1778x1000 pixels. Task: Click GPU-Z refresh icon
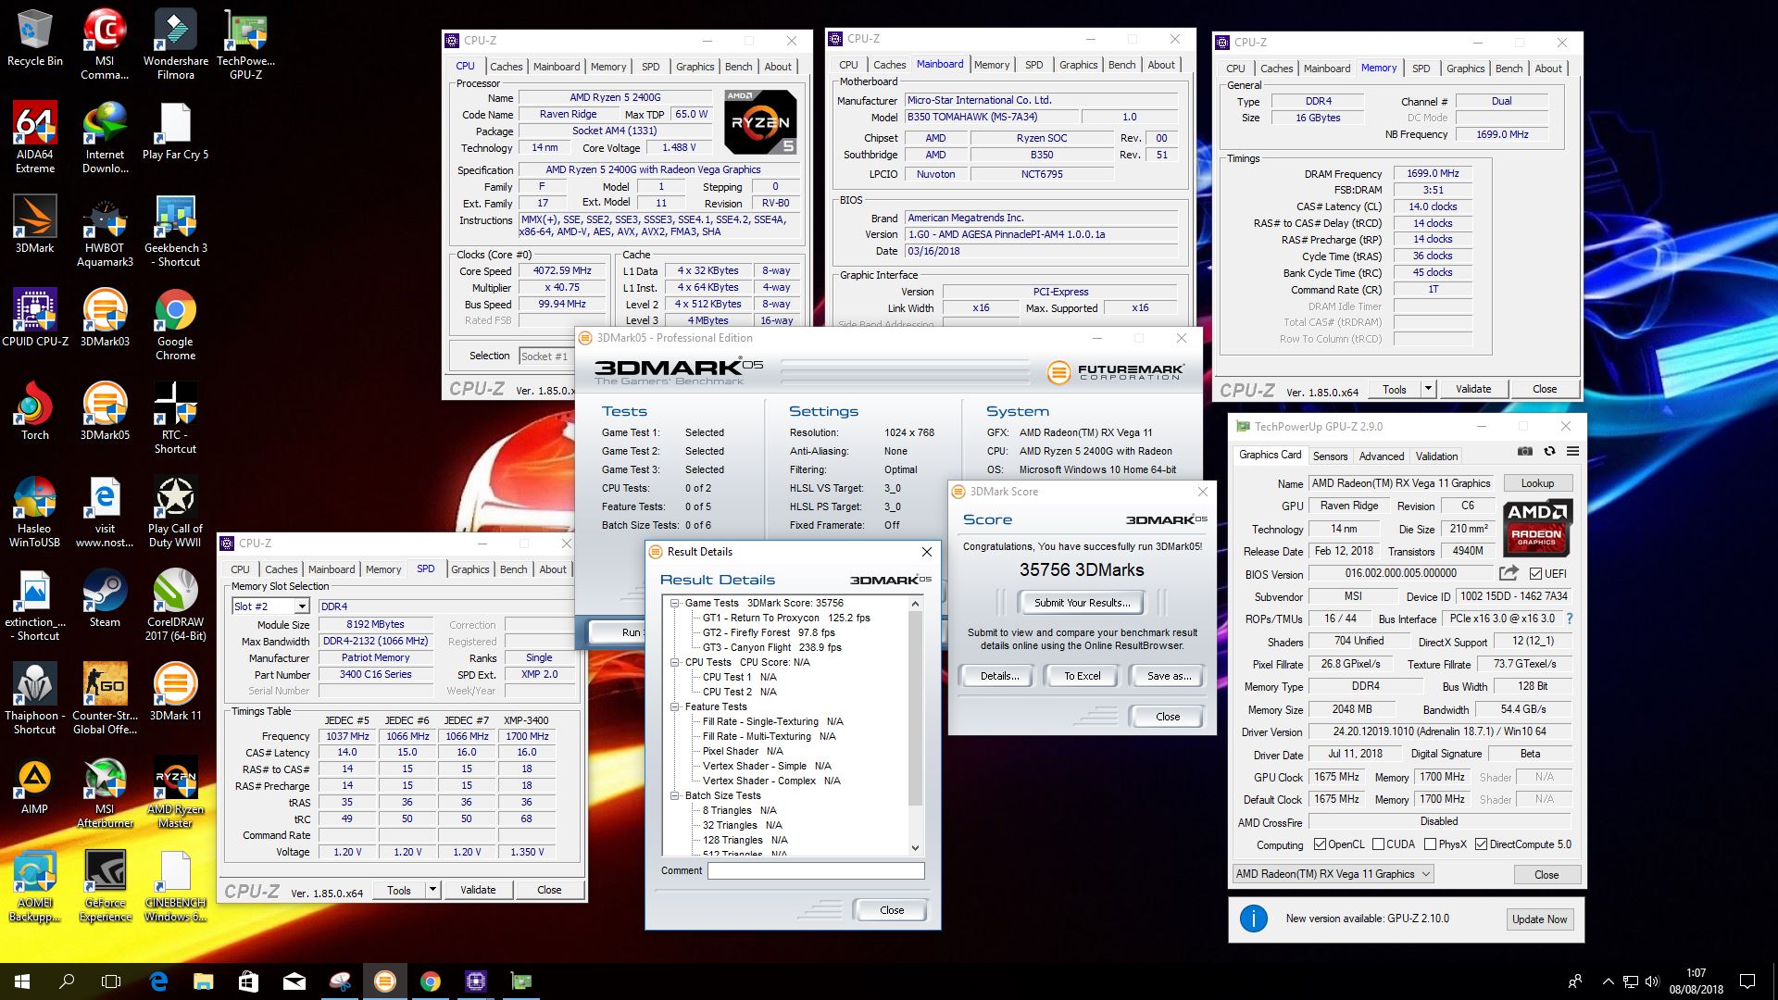point(1549,452)
